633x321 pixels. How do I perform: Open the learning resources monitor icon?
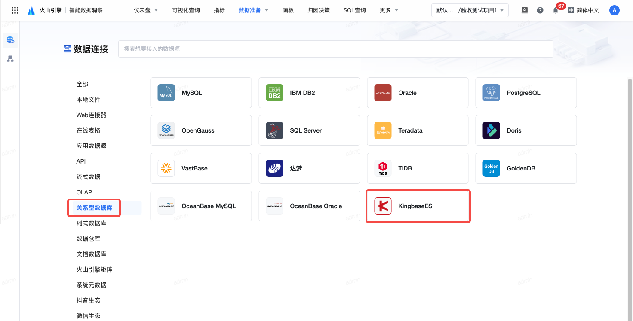tap(525, 10)
